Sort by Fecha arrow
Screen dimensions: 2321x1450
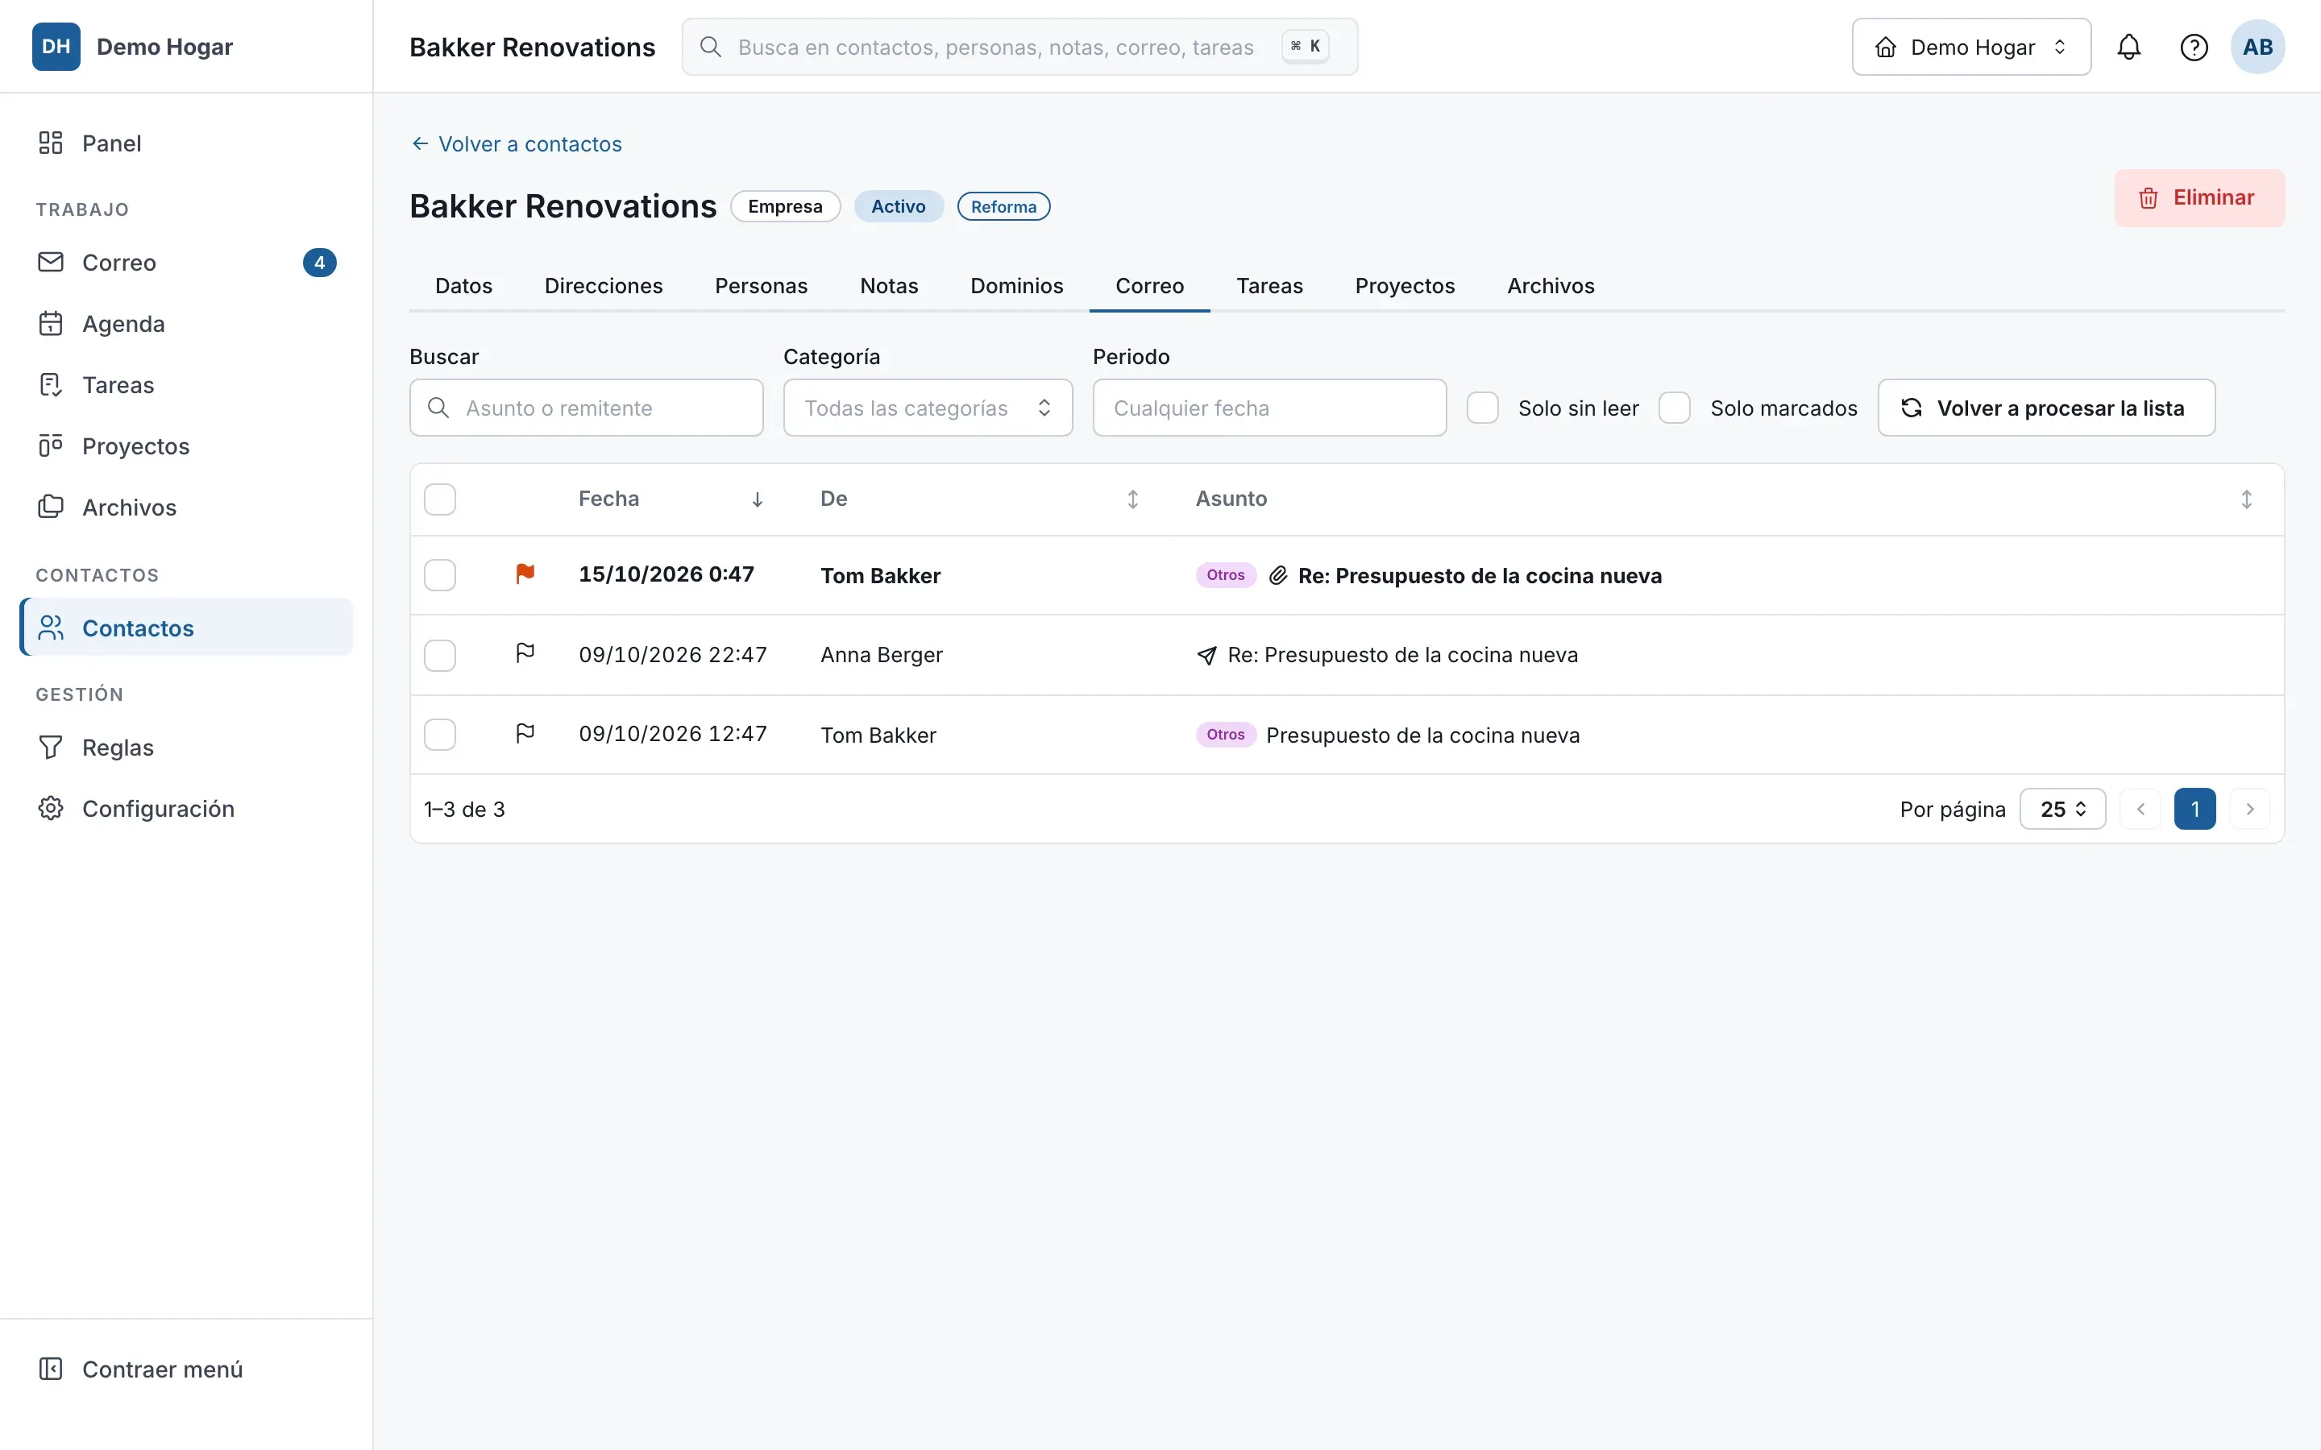click(x=757, y=499)
